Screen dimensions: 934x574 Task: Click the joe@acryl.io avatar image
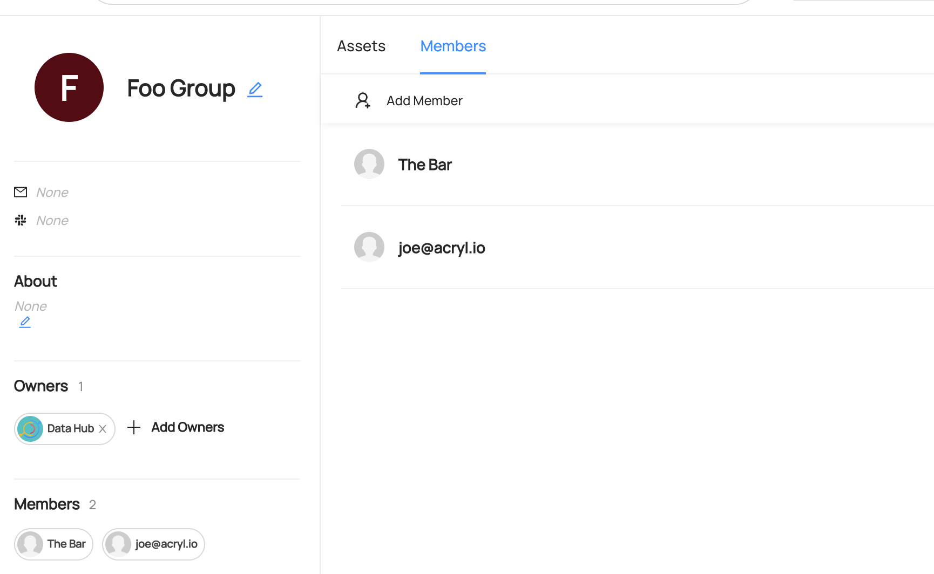click(369, 247)
